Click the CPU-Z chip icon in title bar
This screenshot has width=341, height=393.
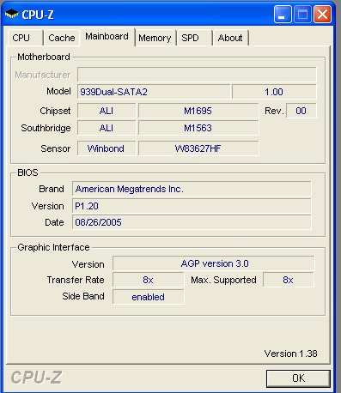coord(11,14)
